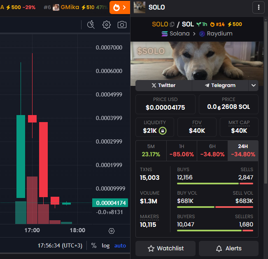
Task: Open the Telegram link
Action: click(x=220, y=85)
